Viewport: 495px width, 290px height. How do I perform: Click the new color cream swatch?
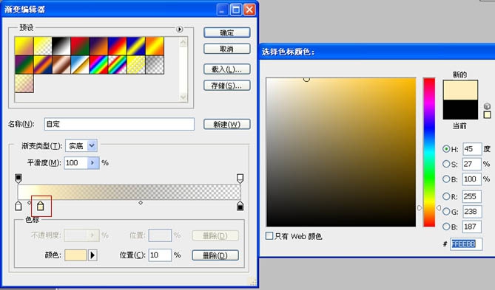coord(460,90)
